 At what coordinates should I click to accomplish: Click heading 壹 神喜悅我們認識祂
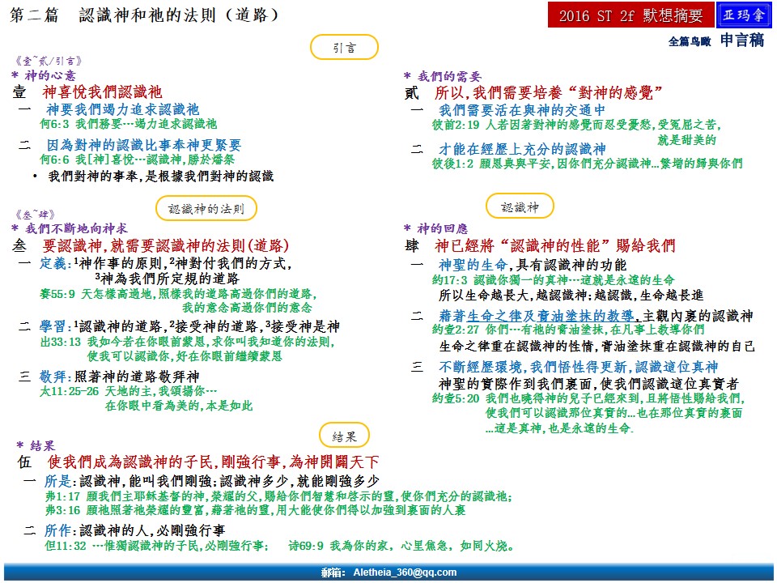(x=89, y=91)
